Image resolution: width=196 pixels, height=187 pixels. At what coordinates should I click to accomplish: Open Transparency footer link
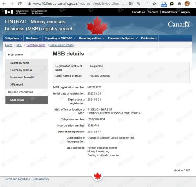(41, 179)
